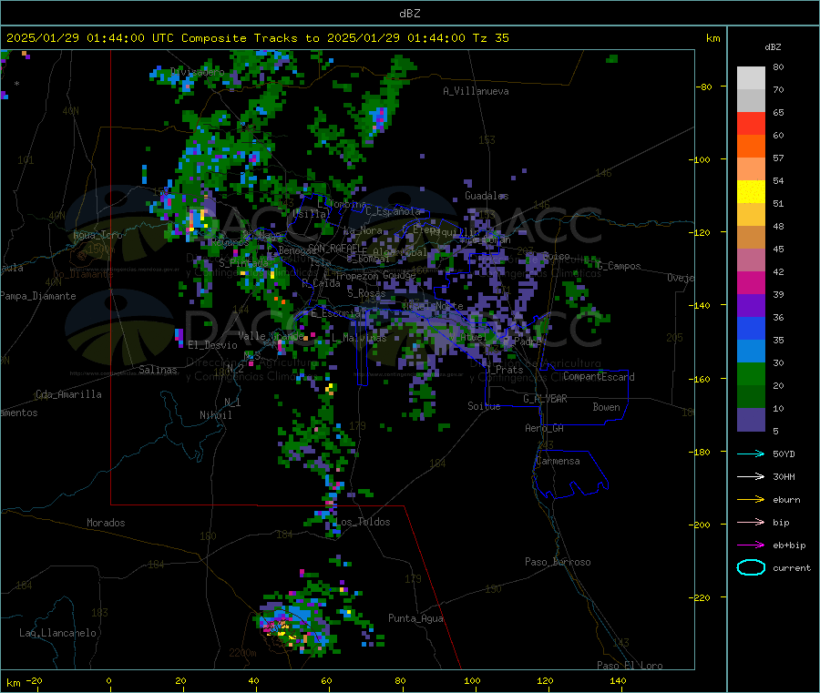
Task: Select the 5-10 dBZ slate purple swatch
Action: (x=751, y=420)
